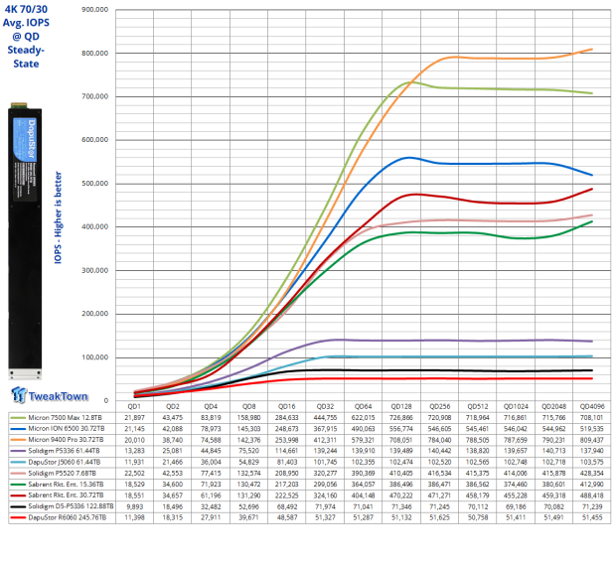Select the 'DapuStor J5060 61.44TB' row label
Screen dimensions: 616x564
point(65,462)
